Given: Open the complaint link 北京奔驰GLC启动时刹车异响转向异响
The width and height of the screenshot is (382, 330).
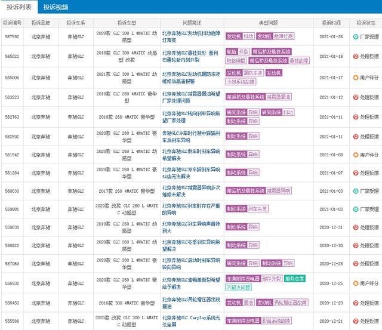Looking at the screenshot, I should pos(191,264).
